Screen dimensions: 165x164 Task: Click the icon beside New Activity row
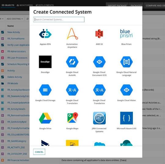pos(2,32)
